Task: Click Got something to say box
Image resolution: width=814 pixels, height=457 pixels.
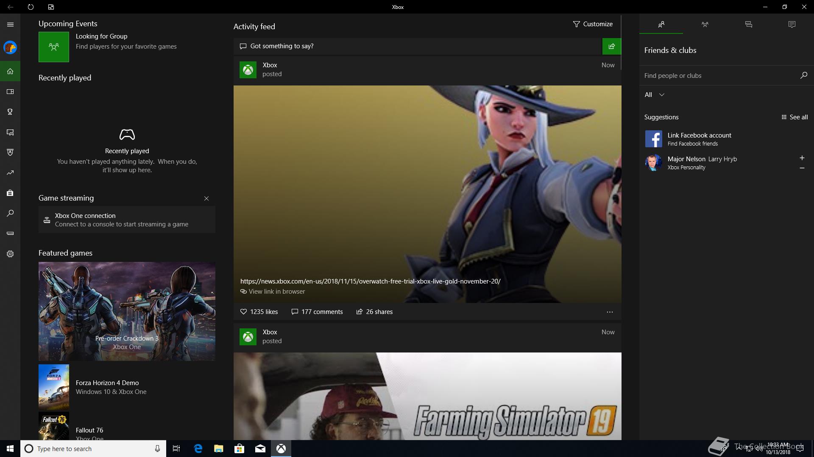Action: pyautogui.click(x=418, y=46)
